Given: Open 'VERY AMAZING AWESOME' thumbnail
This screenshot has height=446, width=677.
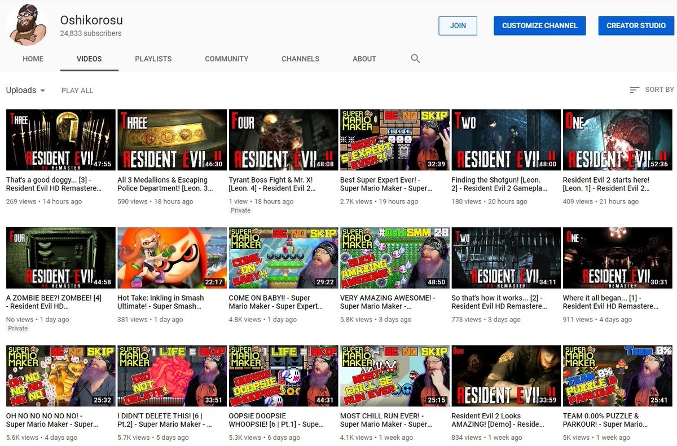Looking at the screenshot, I should (395, 258).
